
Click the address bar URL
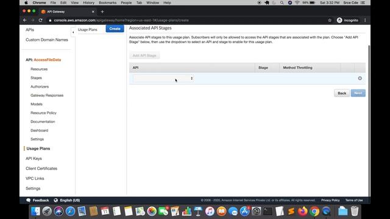[121, 20]
